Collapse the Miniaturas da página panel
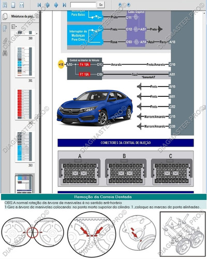207x259 pixels. click(37, 16)
